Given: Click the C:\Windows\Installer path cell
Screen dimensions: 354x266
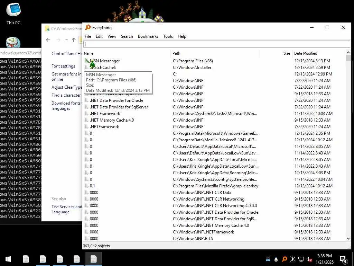Looking at the screenshot, I should [x=192, y=68].
